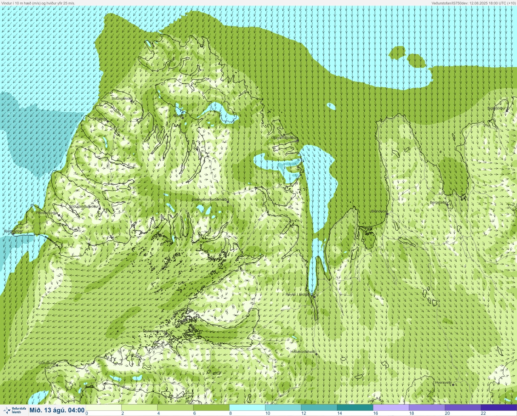Click the 8–10 m/s light cyan swatch
517x416 pixels.
point(247,407)
